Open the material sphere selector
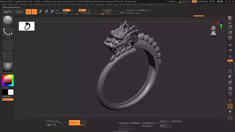The width and height of the screenshot is (235, 132). (8, 68)
